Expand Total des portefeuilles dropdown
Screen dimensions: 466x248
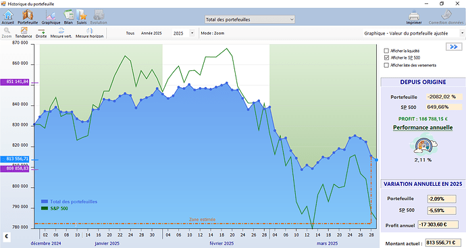[250, 20]
